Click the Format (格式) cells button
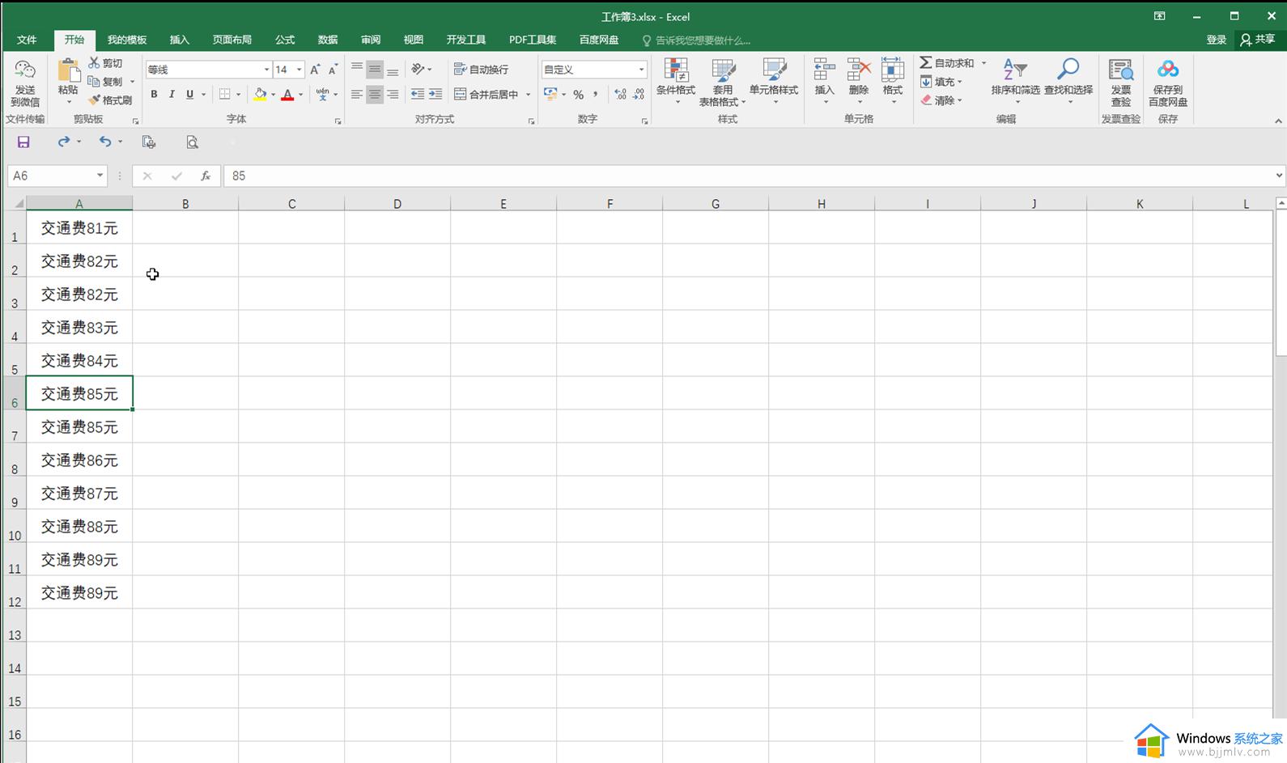Image resolution: width=1287 pixels, height=763 pixels. 892,79
